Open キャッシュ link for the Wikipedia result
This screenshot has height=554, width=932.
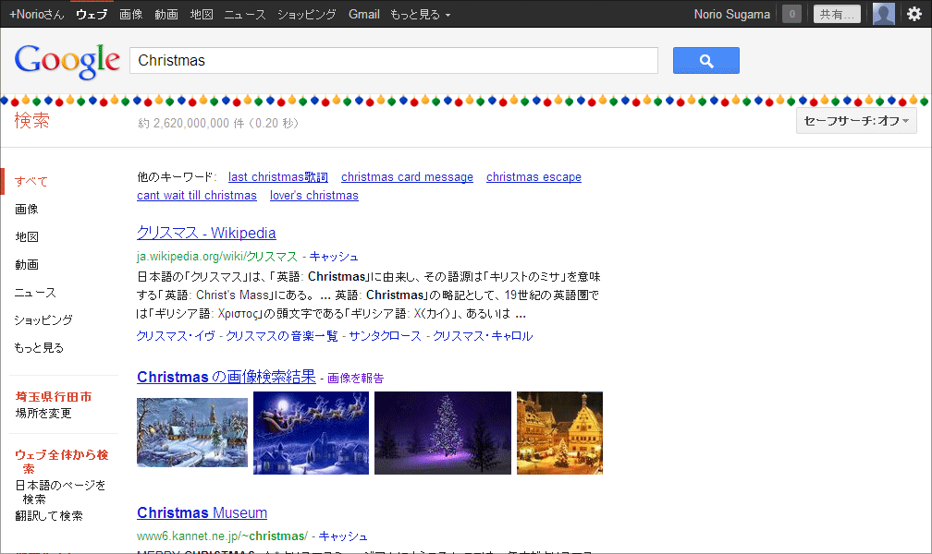334,257
